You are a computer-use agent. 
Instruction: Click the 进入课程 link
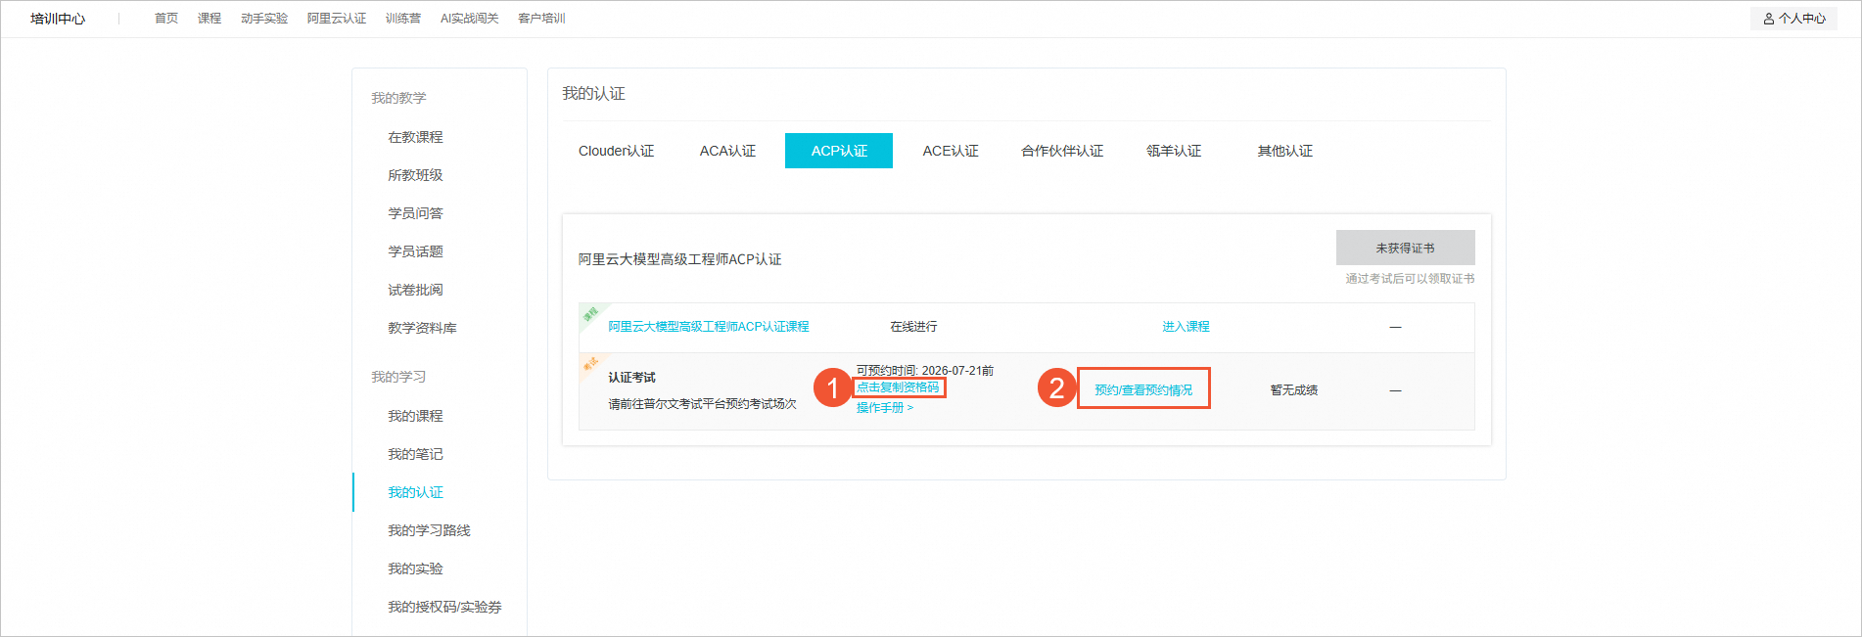1186,327
